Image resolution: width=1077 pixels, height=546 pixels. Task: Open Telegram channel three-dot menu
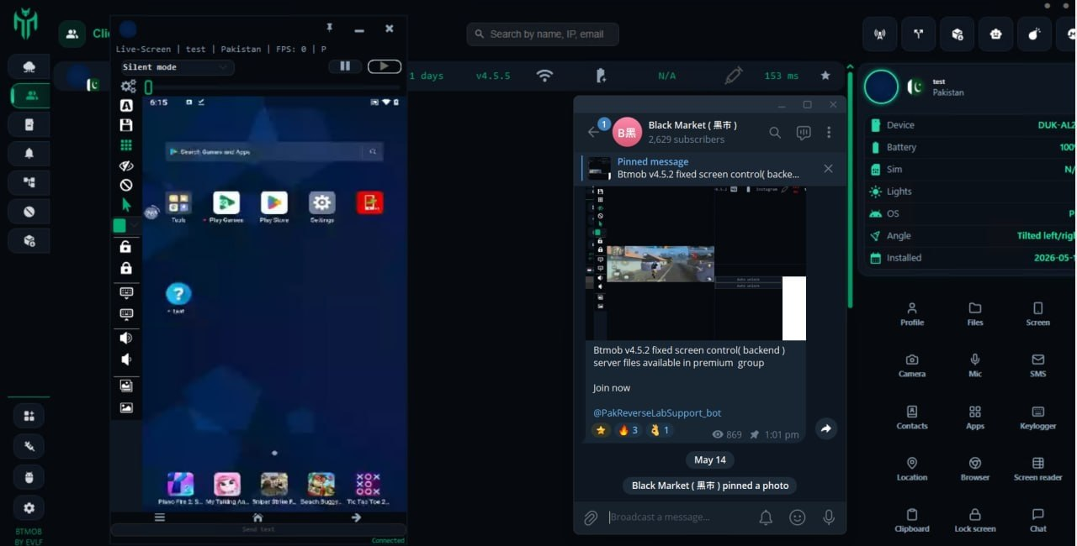829,133
